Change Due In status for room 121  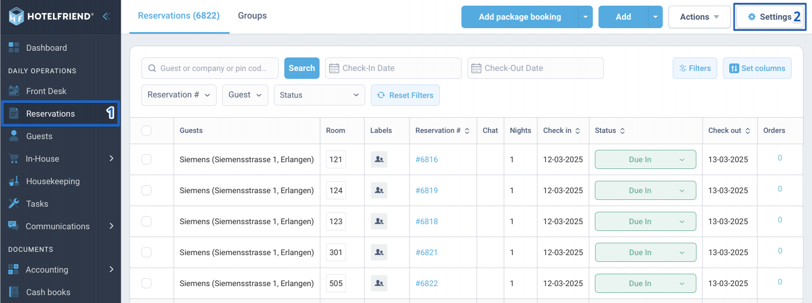pos(646,159)
